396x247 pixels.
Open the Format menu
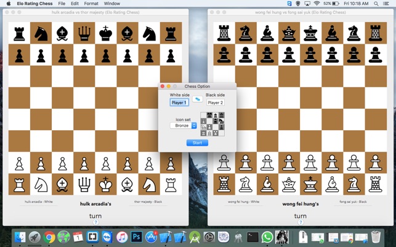point(91,4)
